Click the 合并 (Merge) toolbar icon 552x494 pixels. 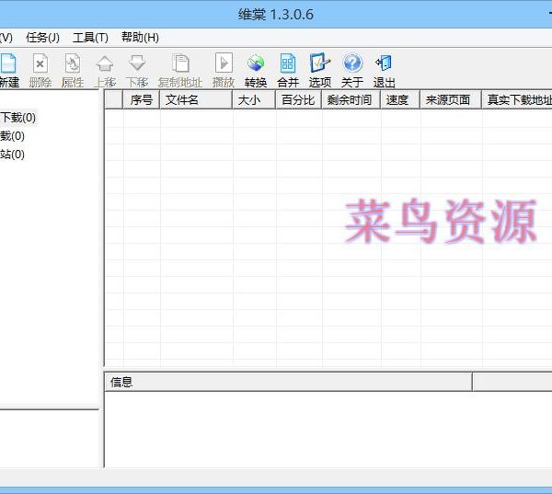coord(288,64)
